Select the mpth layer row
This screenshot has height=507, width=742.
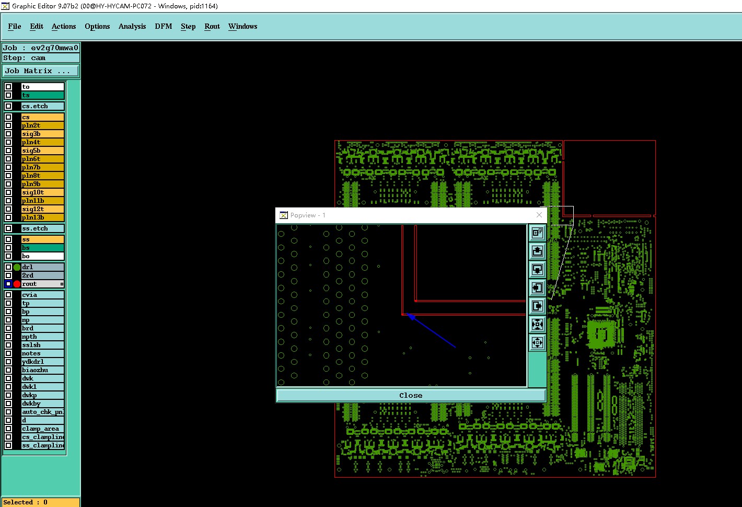pyautogui.click(x=43, y=337)
